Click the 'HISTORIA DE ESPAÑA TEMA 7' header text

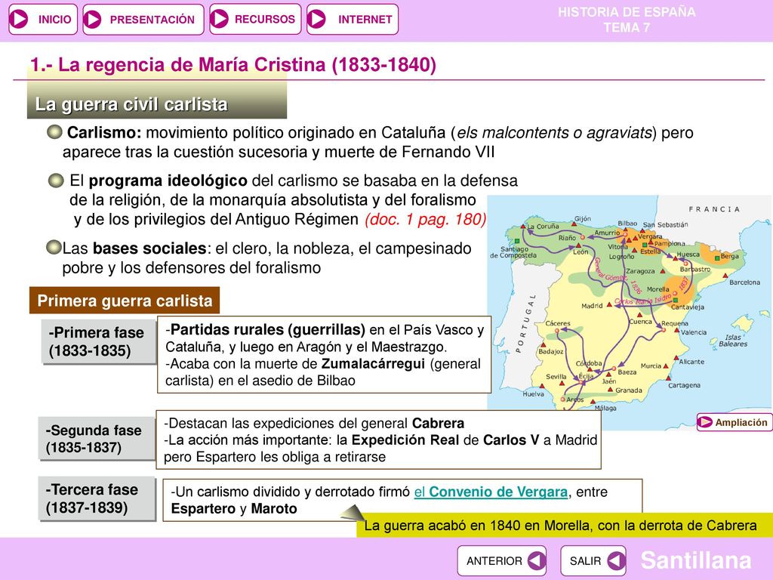[627, 20]
